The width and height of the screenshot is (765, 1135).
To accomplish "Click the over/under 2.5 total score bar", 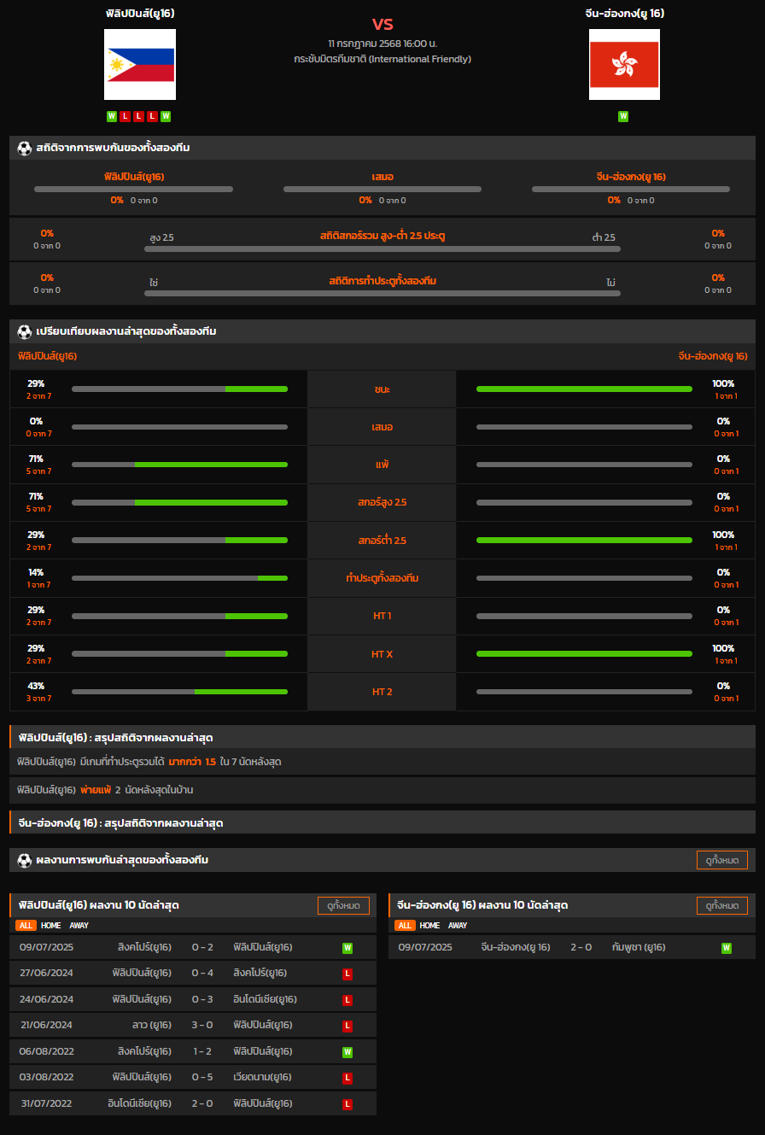I will [x=382, y=249].
